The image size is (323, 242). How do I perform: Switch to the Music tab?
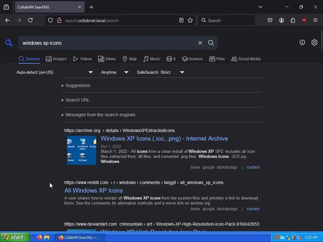click(152, 59)
